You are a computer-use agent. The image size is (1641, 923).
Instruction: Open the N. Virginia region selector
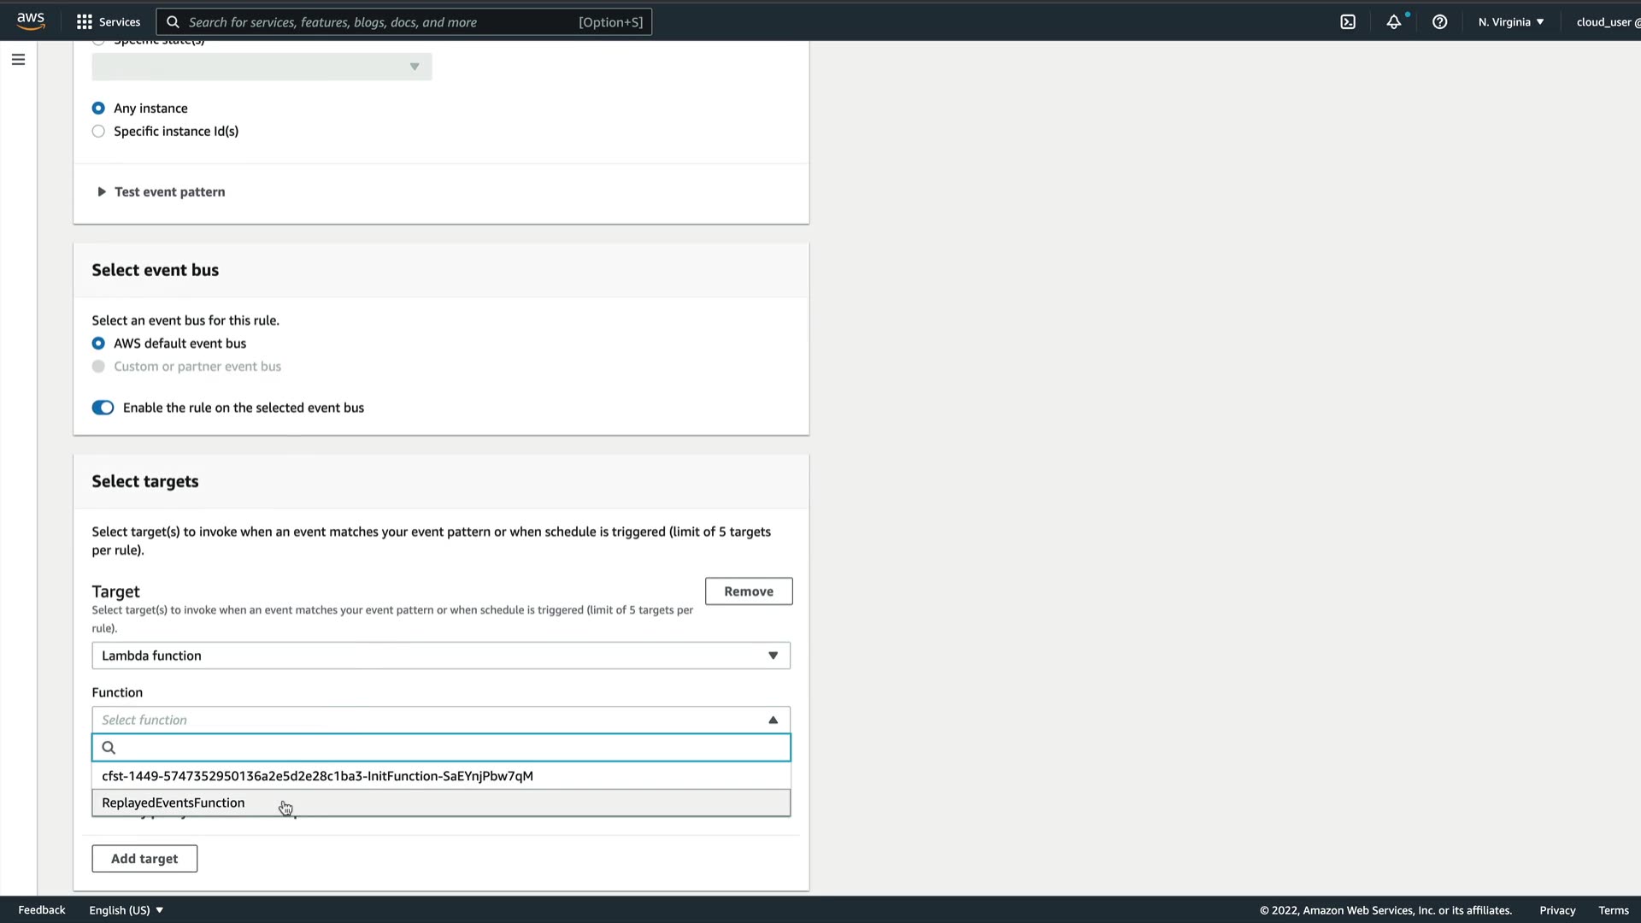[1511, 22]
